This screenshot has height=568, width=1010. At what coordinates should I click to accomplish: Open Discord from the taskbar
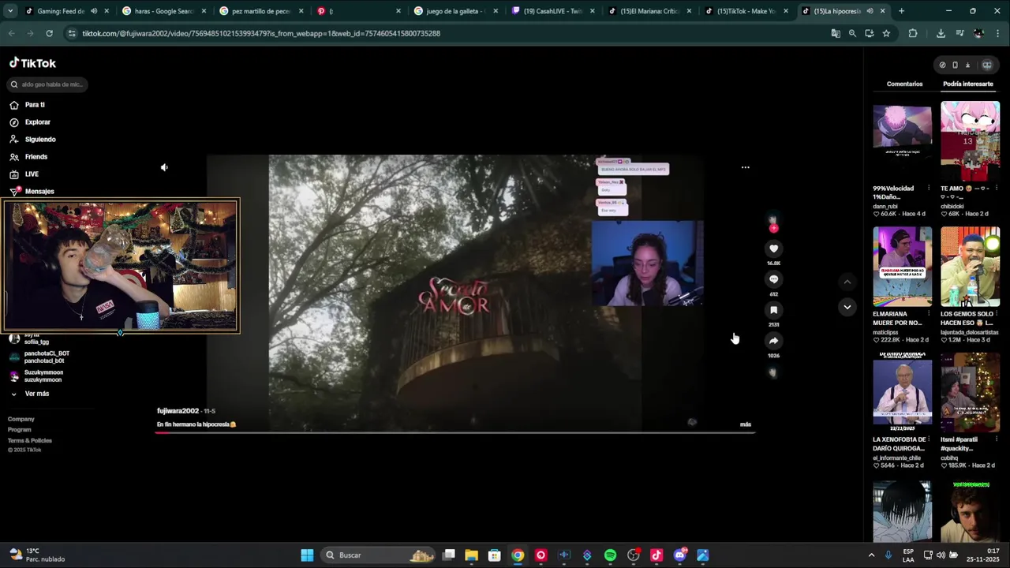tap(680, 555)
